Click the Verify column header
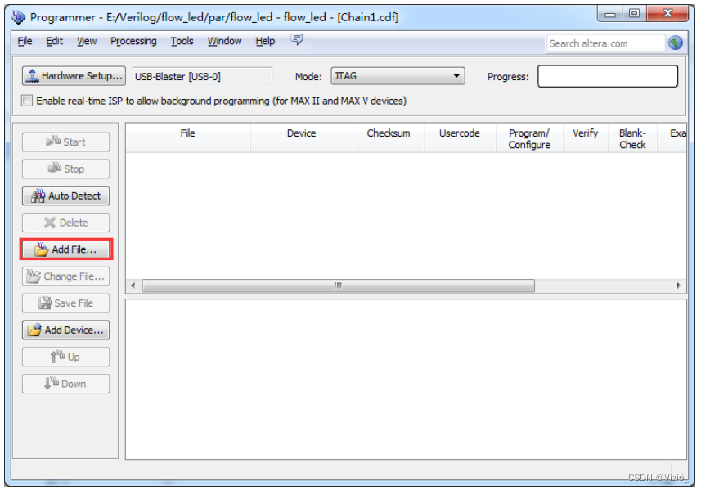This screenshot has height=490, width=701. (585, 138)
